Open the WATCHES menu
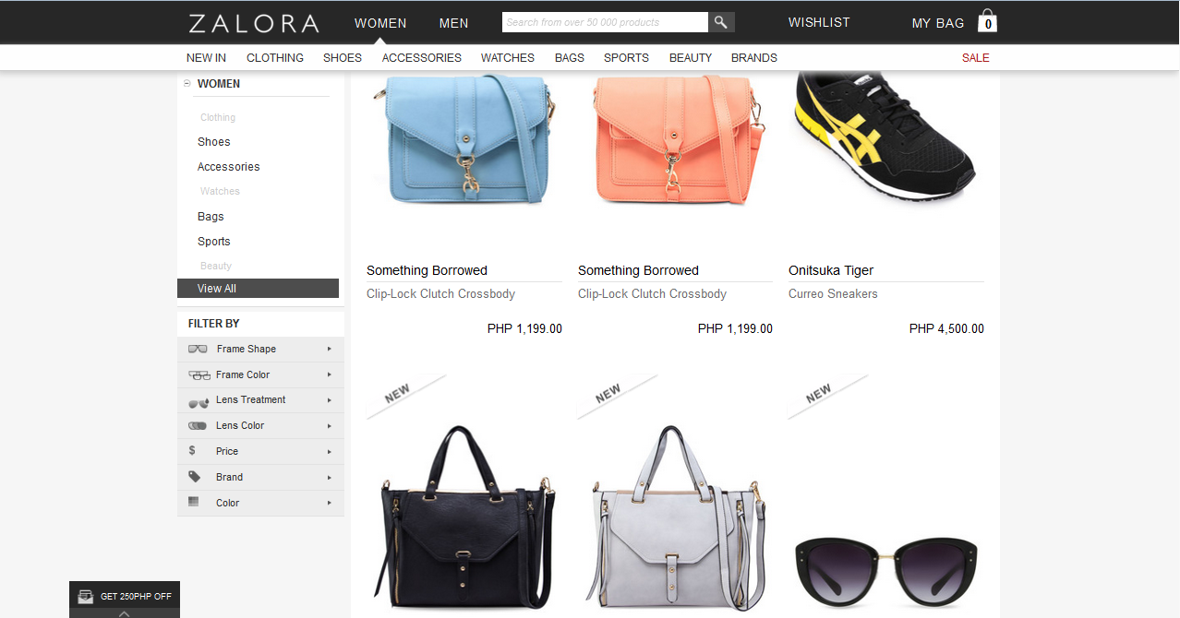Screen dimensions: 1180x618 pos(508,57)
